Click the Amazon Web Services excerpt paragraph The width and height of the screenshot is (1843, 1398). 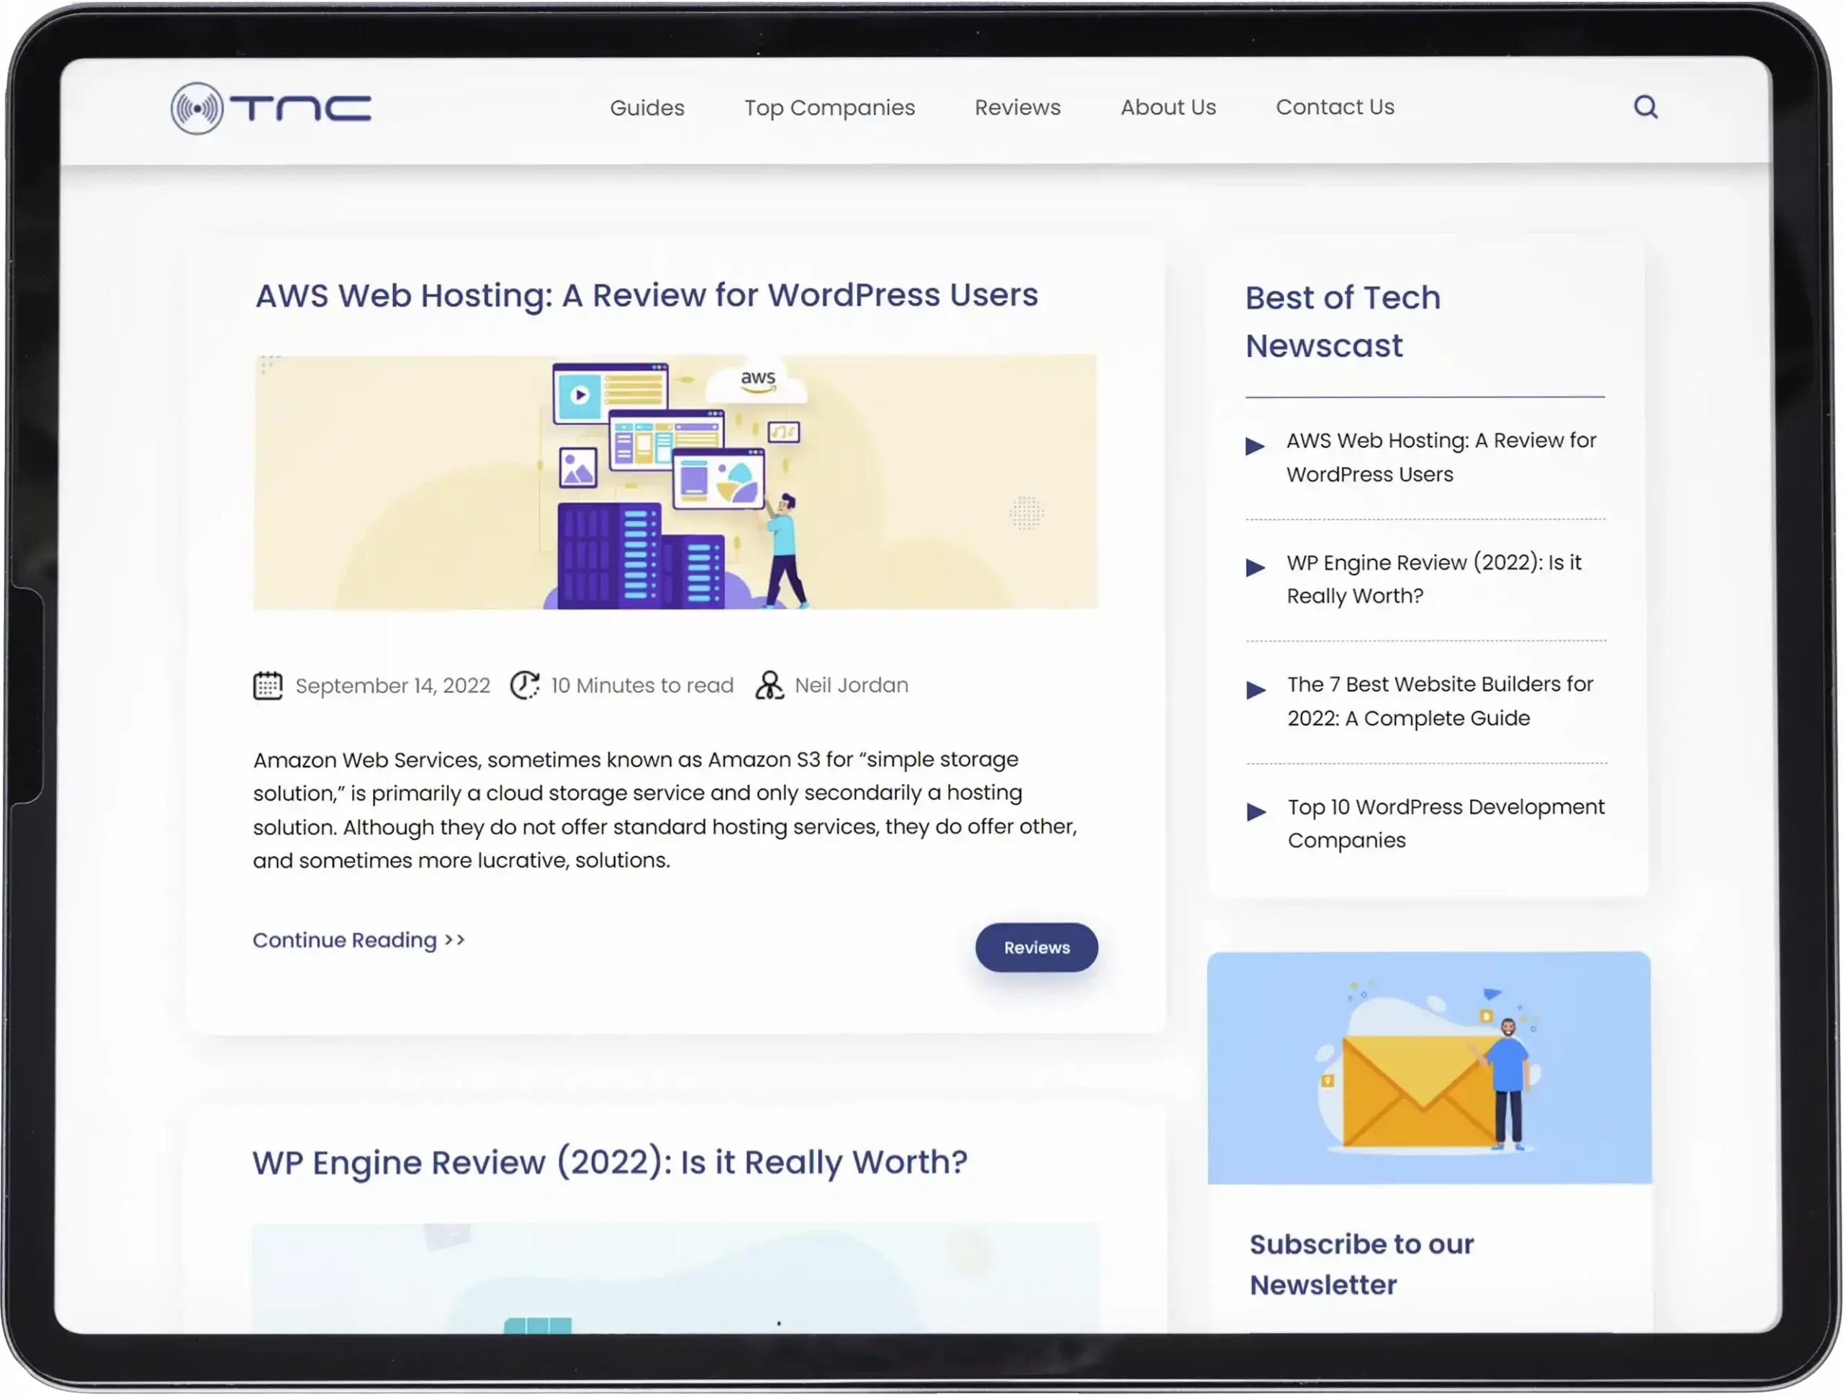[x=666, y=811]
